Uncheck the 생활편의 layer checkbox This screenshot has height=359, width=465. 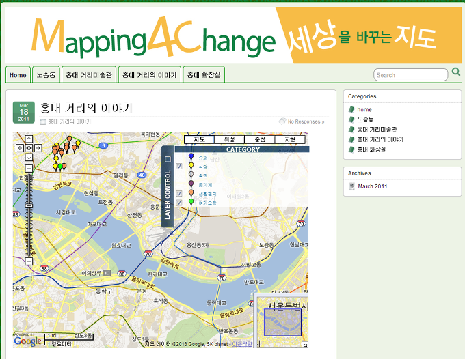pyautogui.click(x=179, y=193)
